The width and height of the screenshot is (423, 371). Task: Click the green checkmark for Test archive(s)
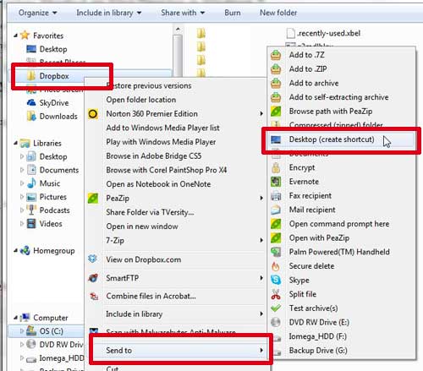(x=276, y=308)
